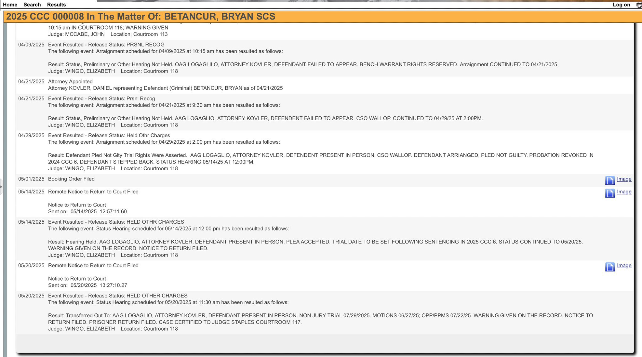Image resolution: width=642 pixels, height=357 pixels.
Task: Select the Attorney Appointed docket entry
Action: point(70,81)
